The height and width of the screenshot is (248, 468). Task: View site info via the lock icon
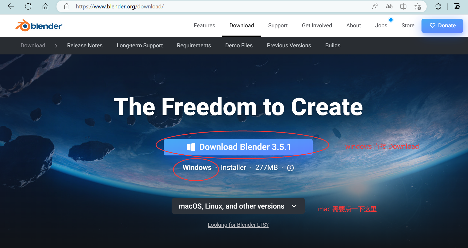[67, 6]
